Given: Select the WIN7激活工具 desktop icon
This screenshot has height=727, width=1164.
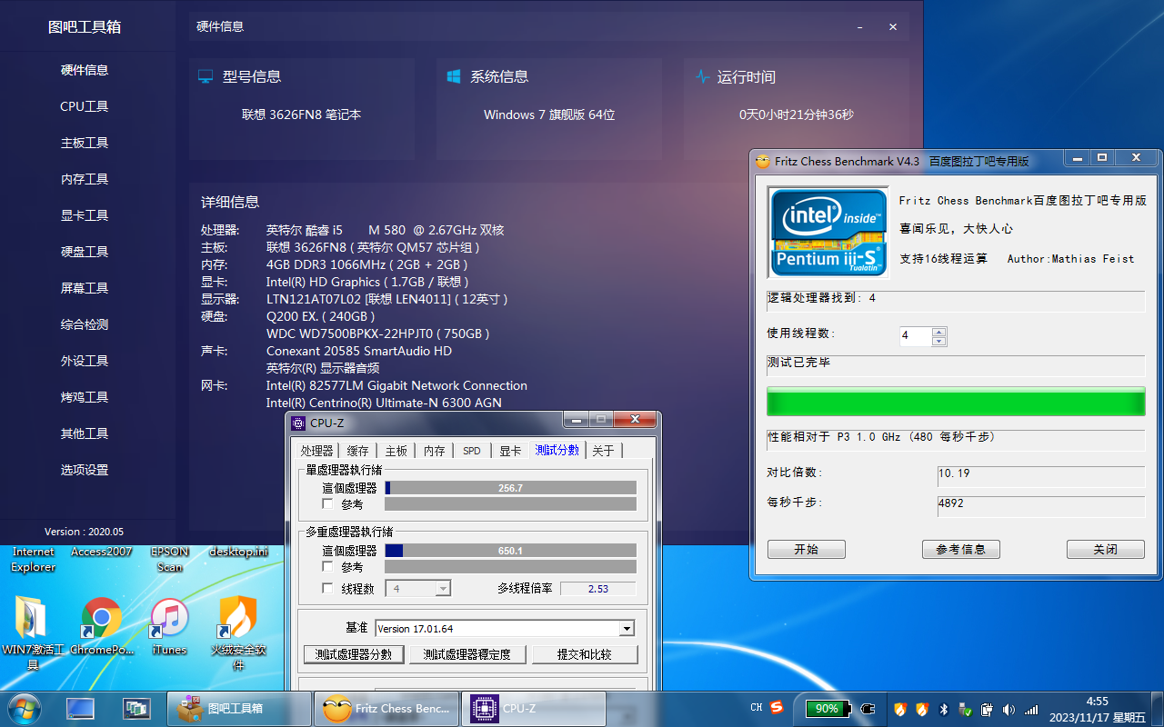Looking at the screenshot, I should pos(33,633).
